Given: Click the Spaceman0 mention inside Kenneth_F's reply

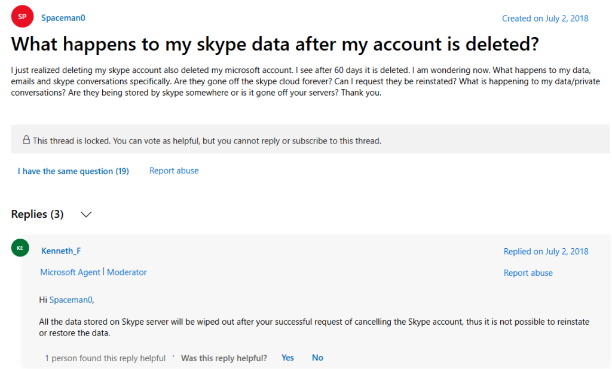Looking at the screenshot, I should coord(71,300).
